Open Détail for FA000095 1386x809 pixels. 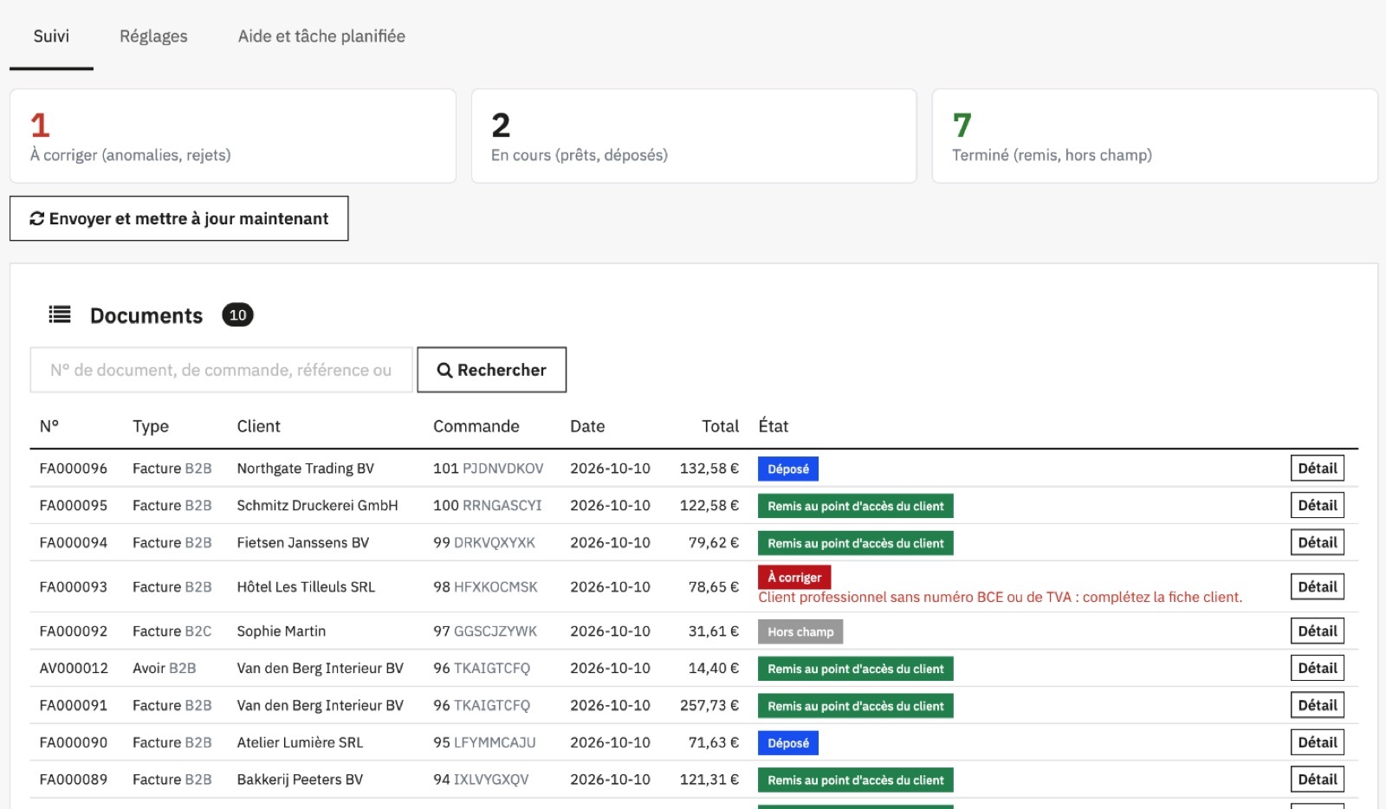1318,506
